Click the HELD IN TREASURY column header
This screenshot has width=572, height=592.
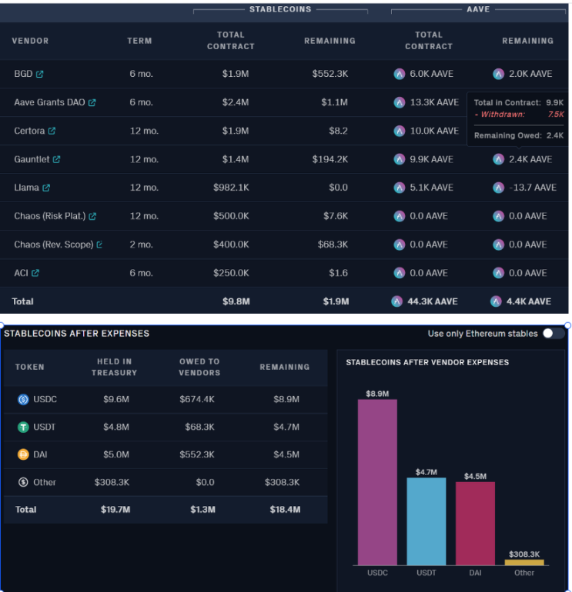coord(116,367)
